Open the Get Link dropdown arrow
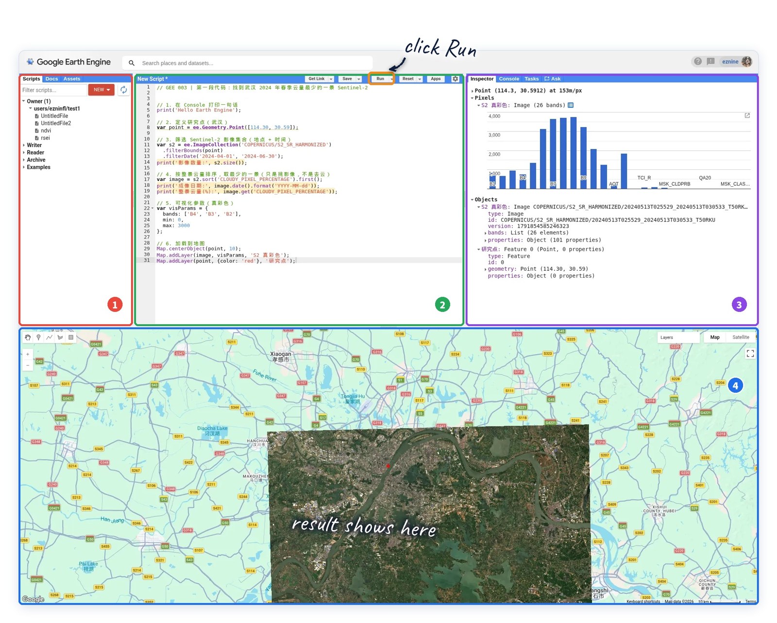The width and height of the screenshot is (777, 623). tap(331, 79)
